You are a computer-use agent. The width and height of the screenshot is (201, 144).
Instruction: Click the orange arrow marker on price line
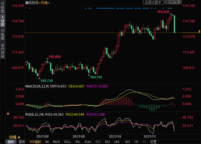click(199, 32)
